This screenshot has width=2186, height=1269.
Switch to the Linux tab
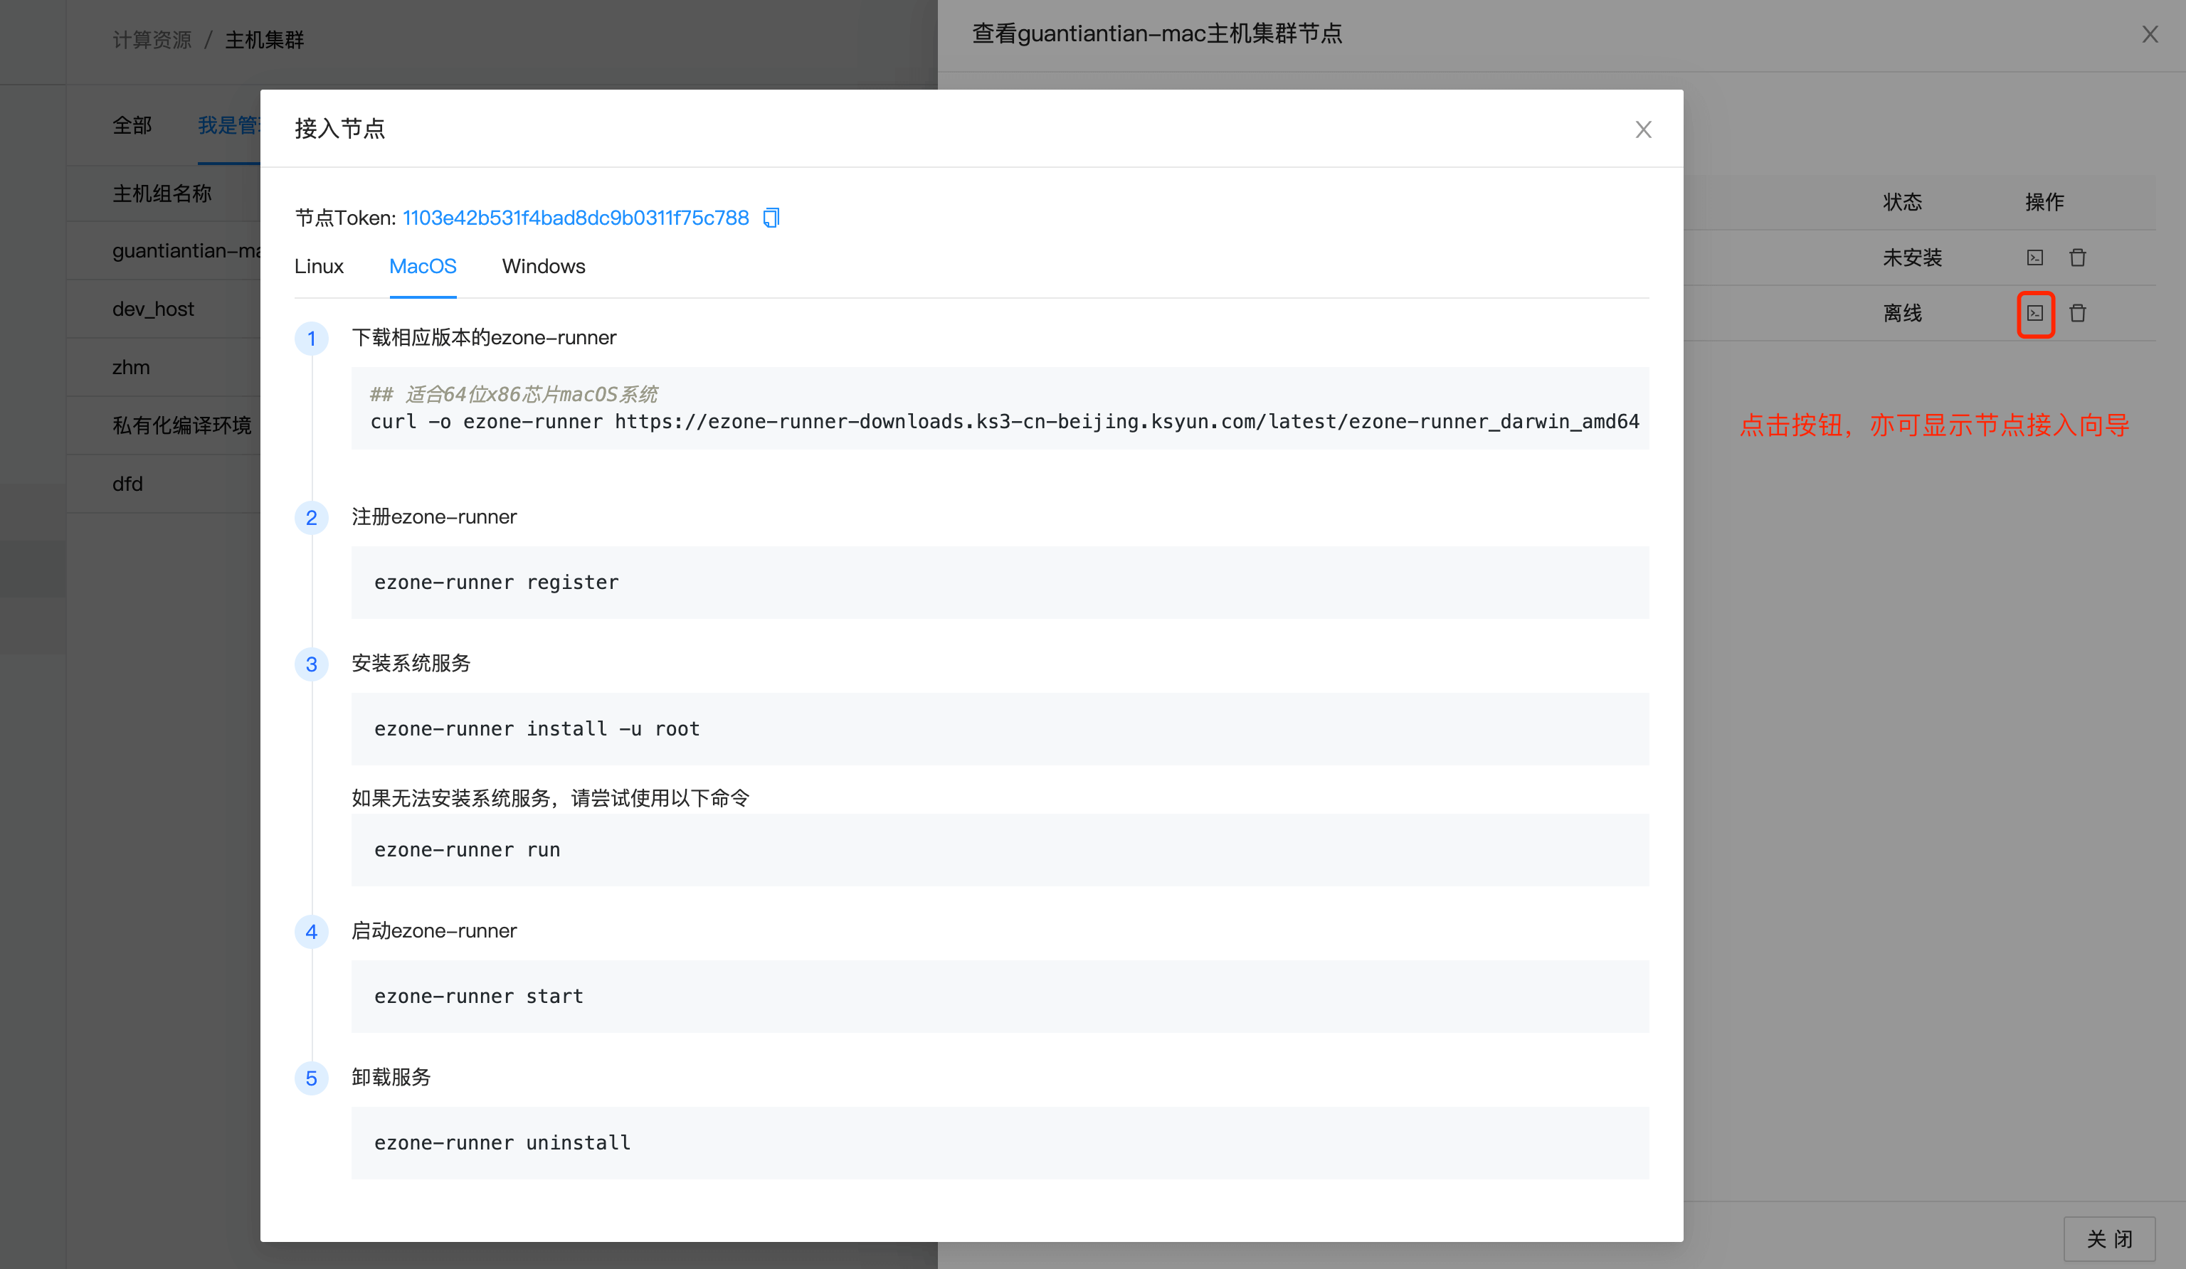pos(318,267)
